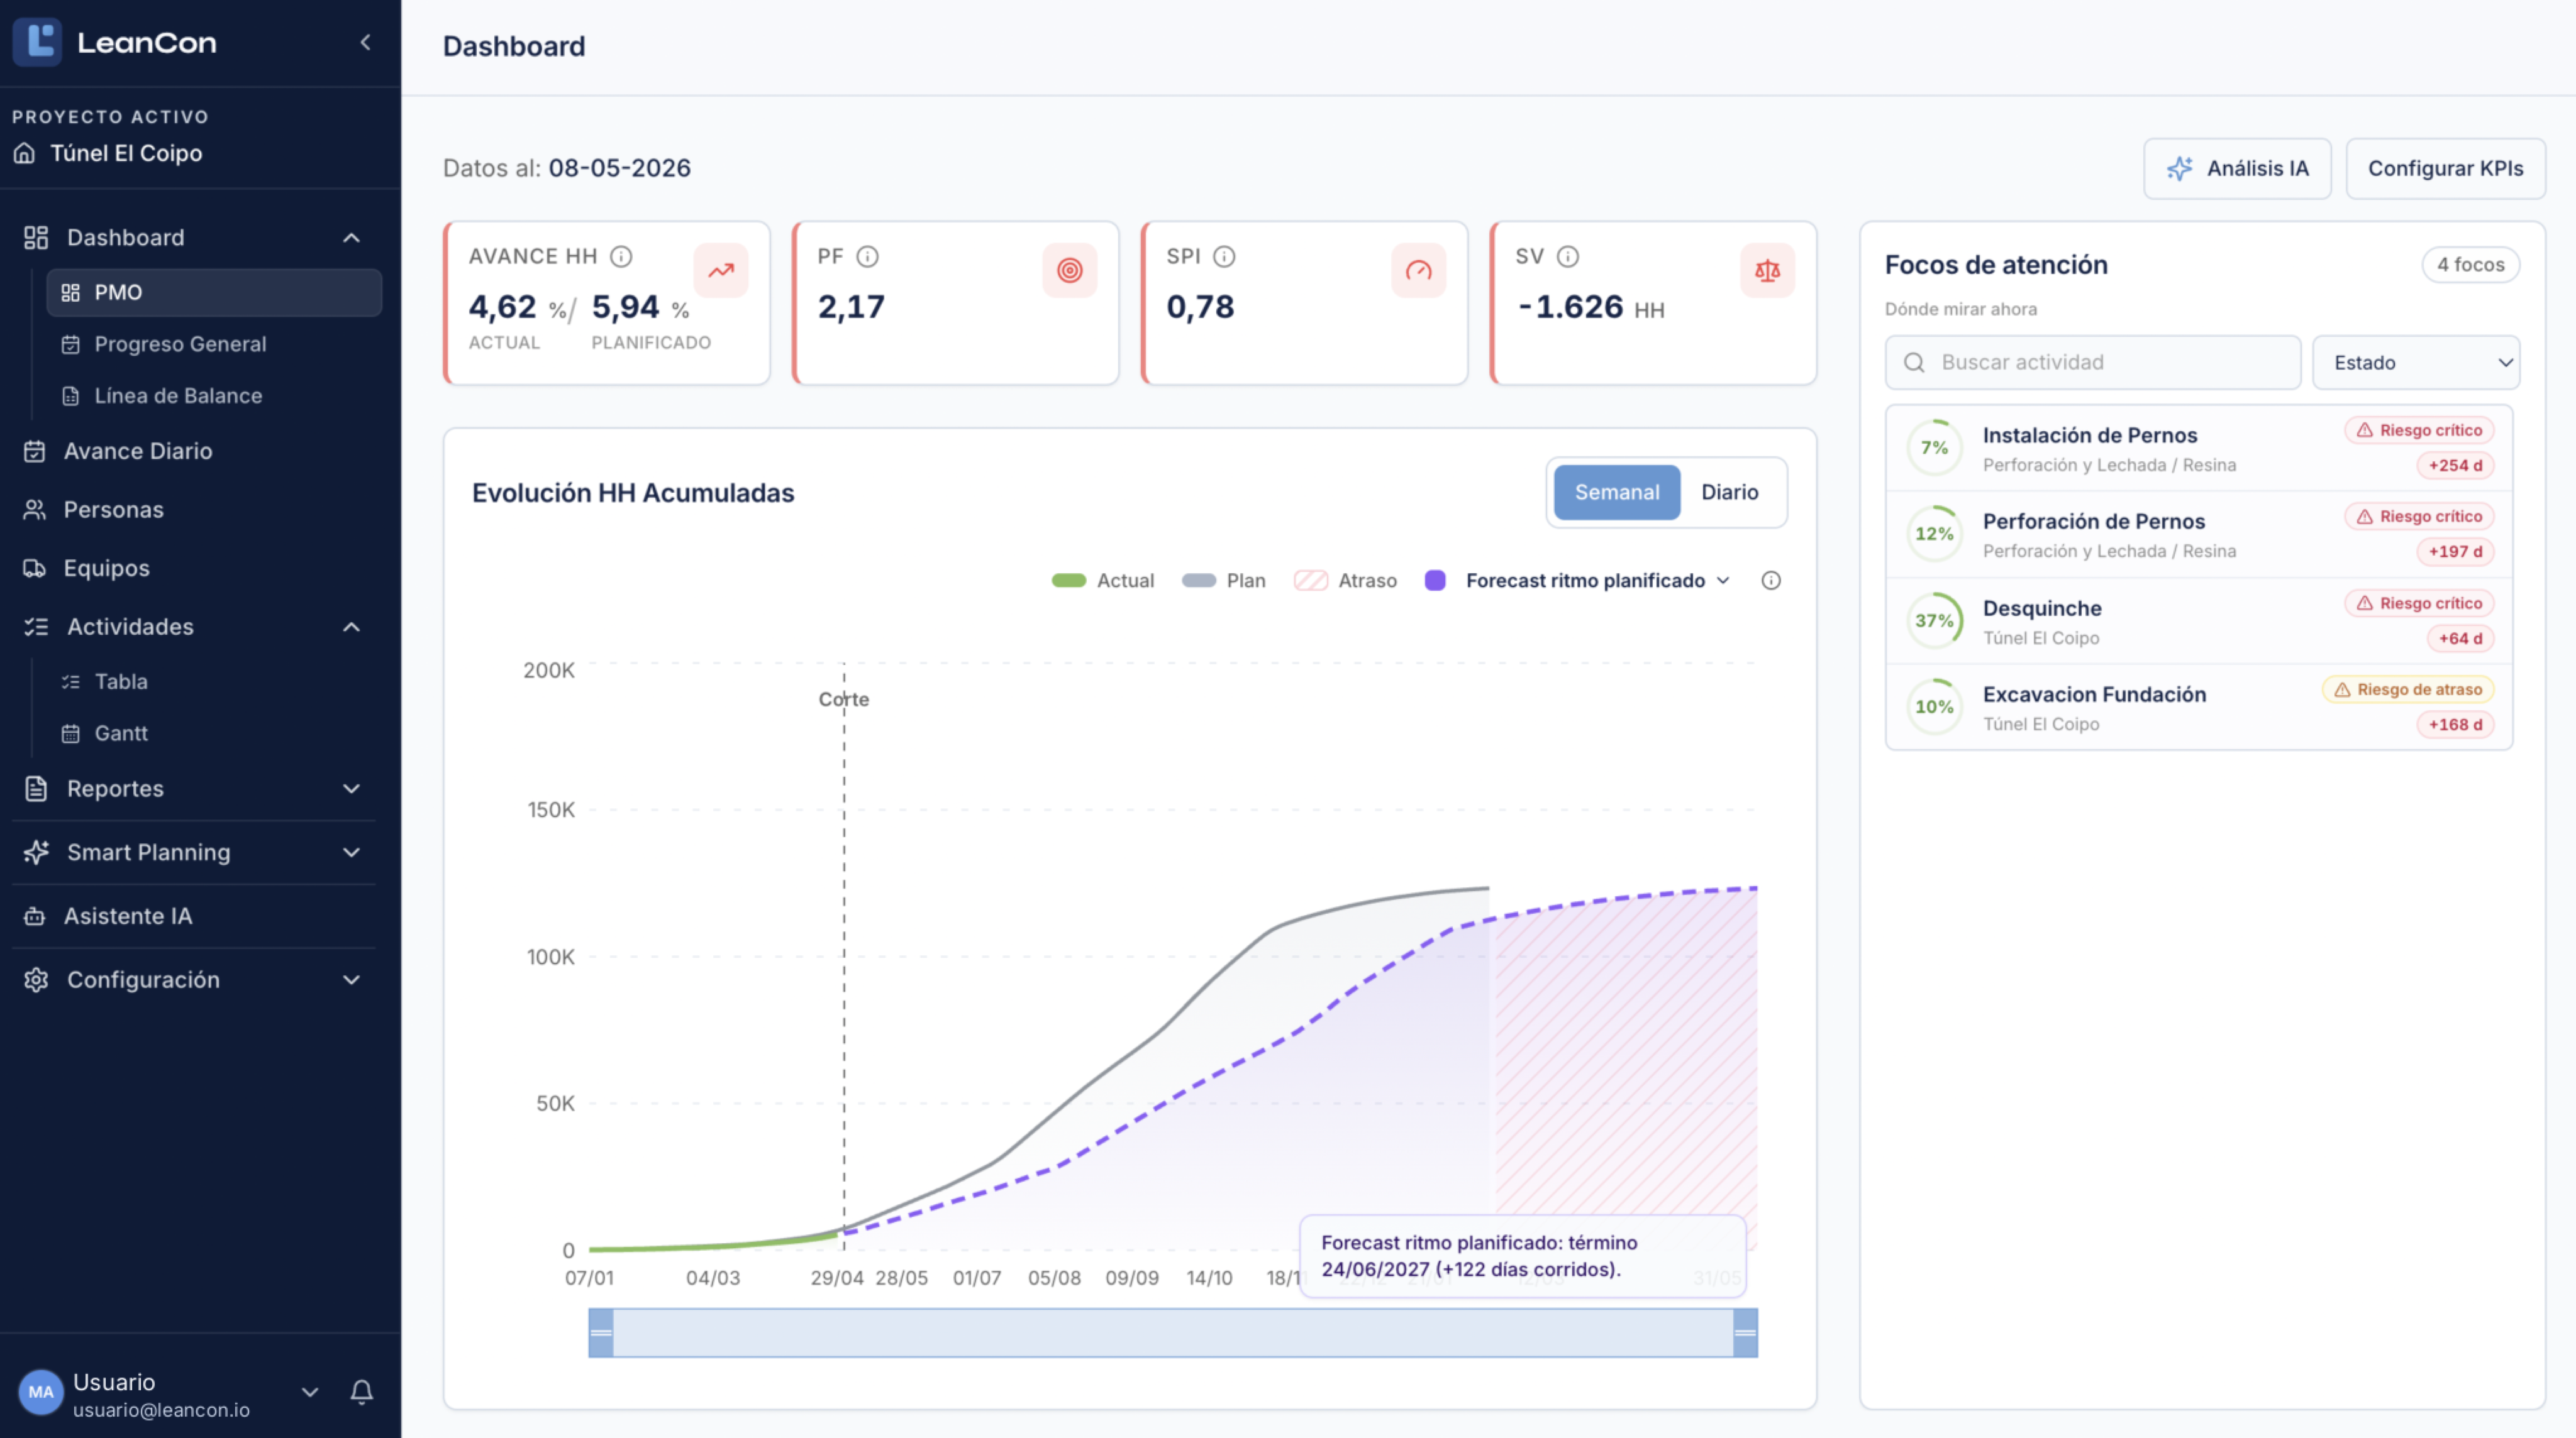Click the notification bell icon

362,1391
